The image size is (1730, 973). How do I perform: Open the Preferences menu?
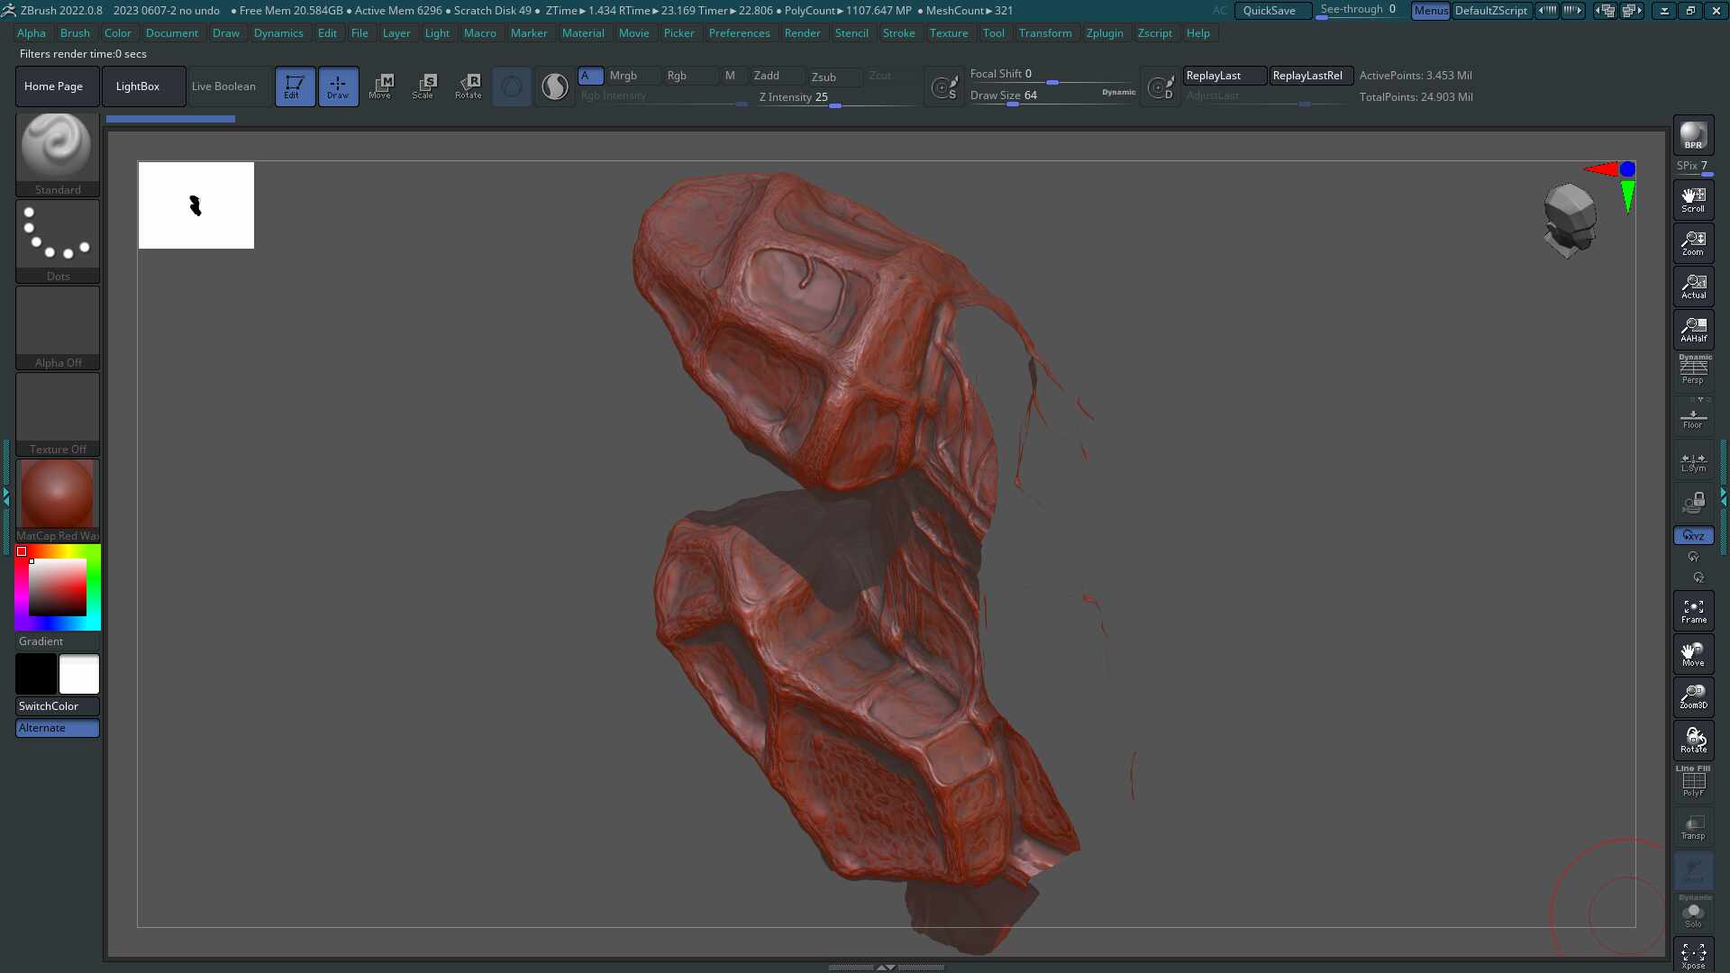pyautogui.click(x=739, y=33)
